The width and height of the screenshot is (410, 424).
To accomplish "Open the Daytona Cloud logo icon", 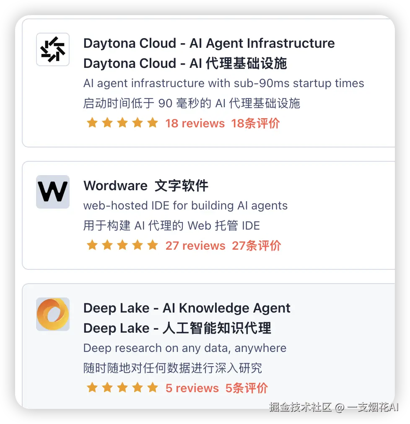I will 53,49.
